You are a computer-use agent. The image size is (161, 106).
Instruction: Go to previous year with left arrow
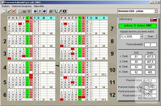(35, 11)
